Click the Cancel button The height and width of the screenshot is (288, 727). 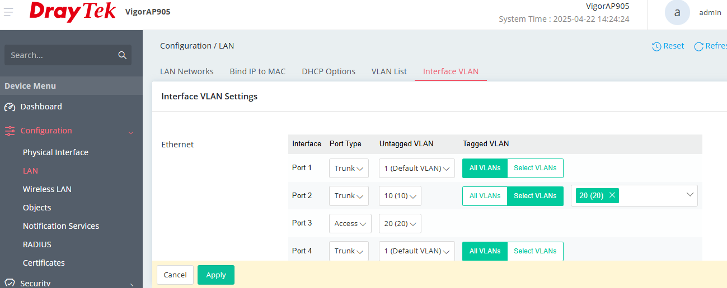pos(175,275)
